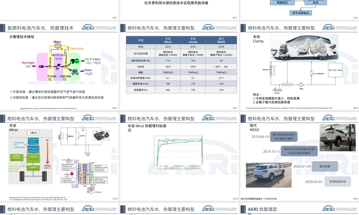
Task: Open the 丰田 Mirai slide numbered 11/17
Action: tap(59, 156)
